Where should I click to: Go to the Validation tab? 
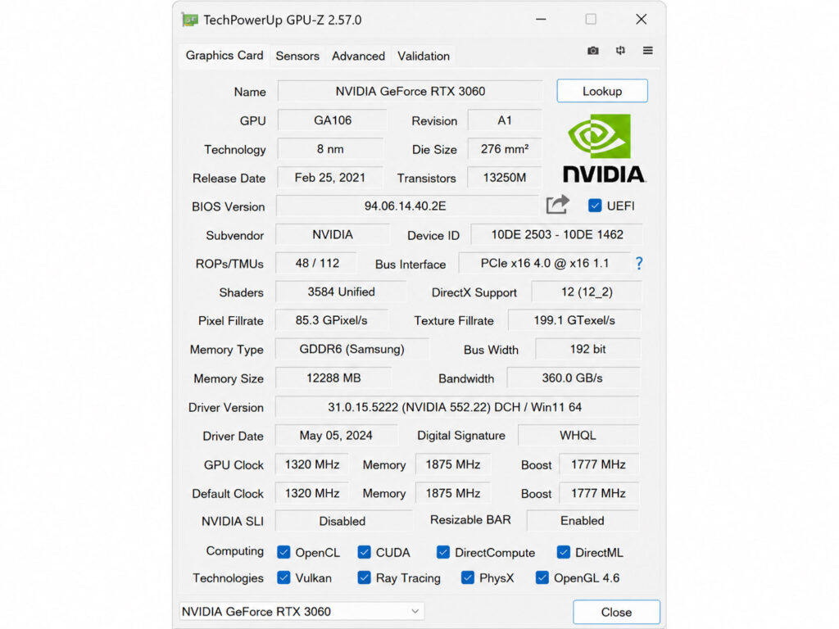pos(424,56)
